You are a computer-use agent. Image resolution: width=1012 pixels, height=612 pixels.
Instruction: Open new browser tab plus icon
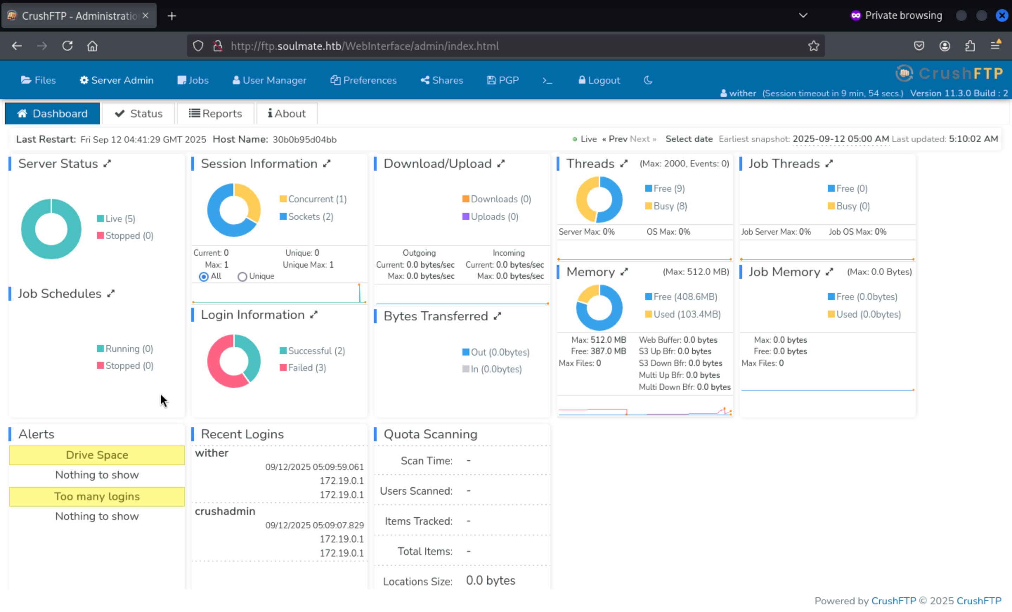(x=172, y=16)
